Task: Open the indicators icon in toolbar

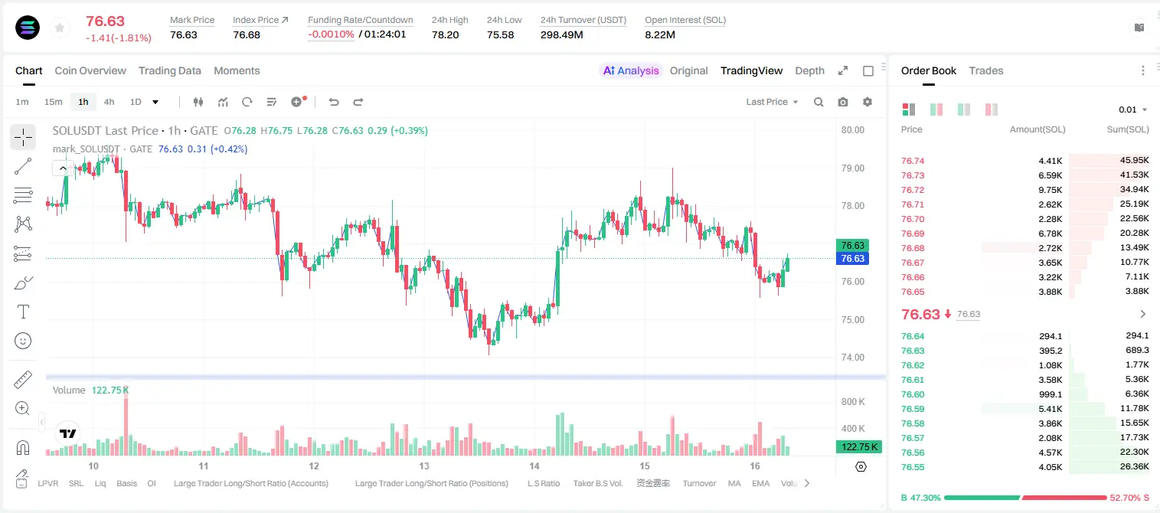Action: point(223,102)
